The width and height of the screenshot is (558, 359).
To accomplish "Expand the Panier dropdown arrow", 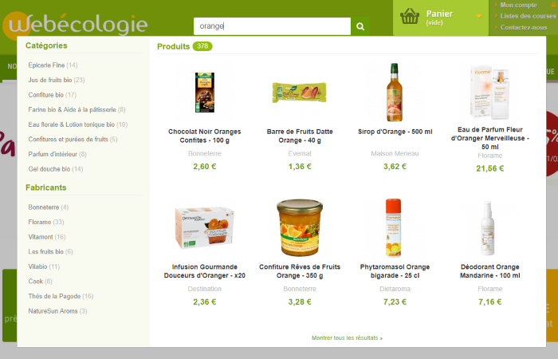I will click(x=479, y=16).
